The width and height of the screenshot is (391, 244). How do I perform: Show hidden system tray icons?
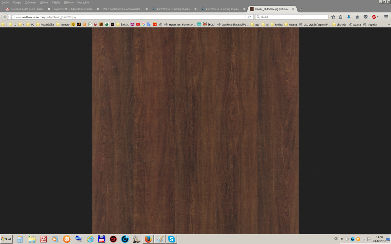click(342, 239)
